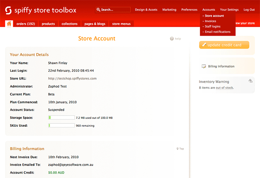Click the 10th February, 2010 invoice date

coord(64,157)
